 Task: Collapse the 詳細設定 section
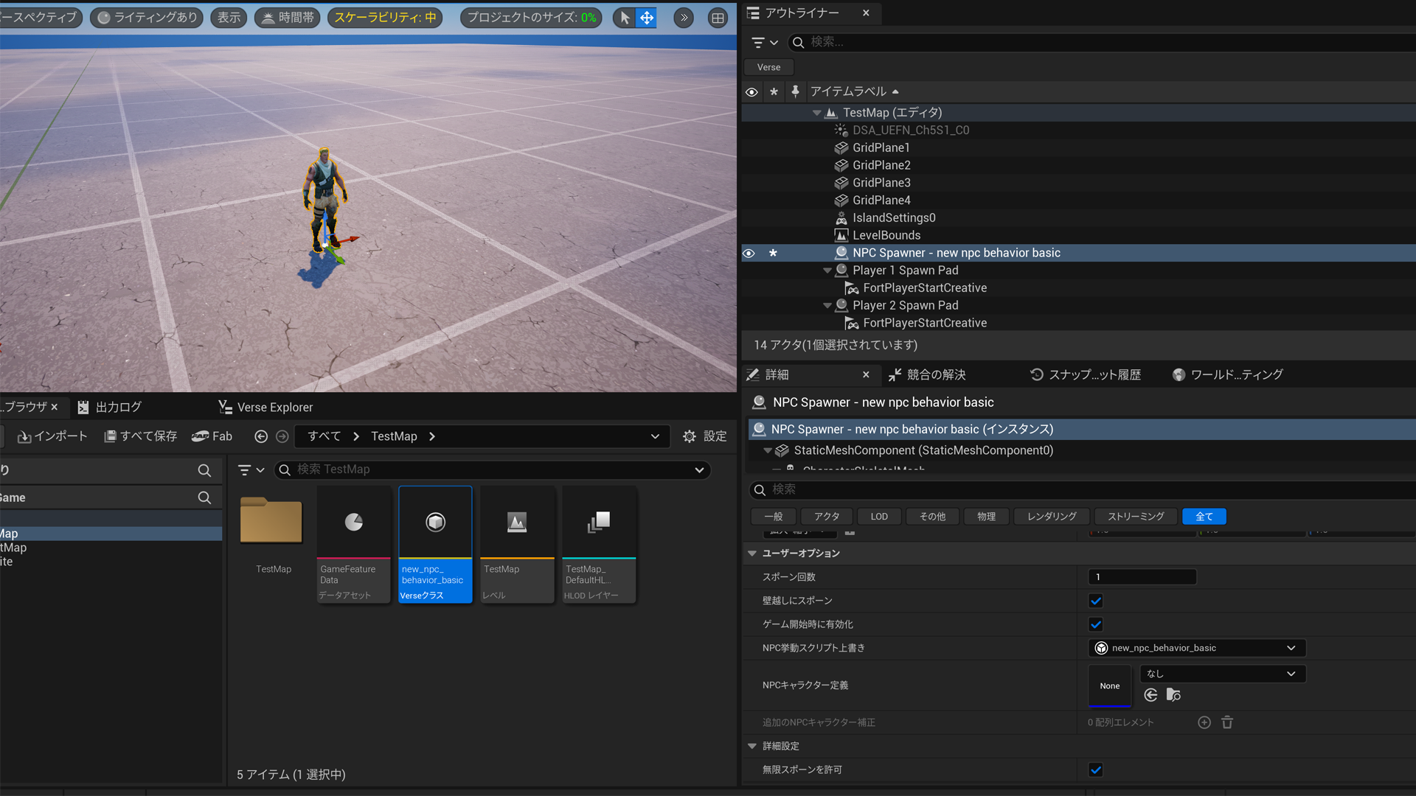point(752,746)
